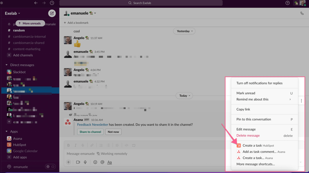Compose new message pencil icon
309x173 pixels.
pos(52,13)
